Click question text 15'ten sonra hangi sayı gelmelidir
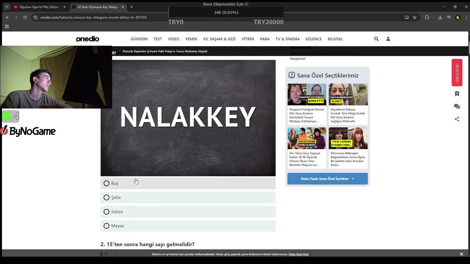Screen dimensions: 470x264 tap(148, 244)
